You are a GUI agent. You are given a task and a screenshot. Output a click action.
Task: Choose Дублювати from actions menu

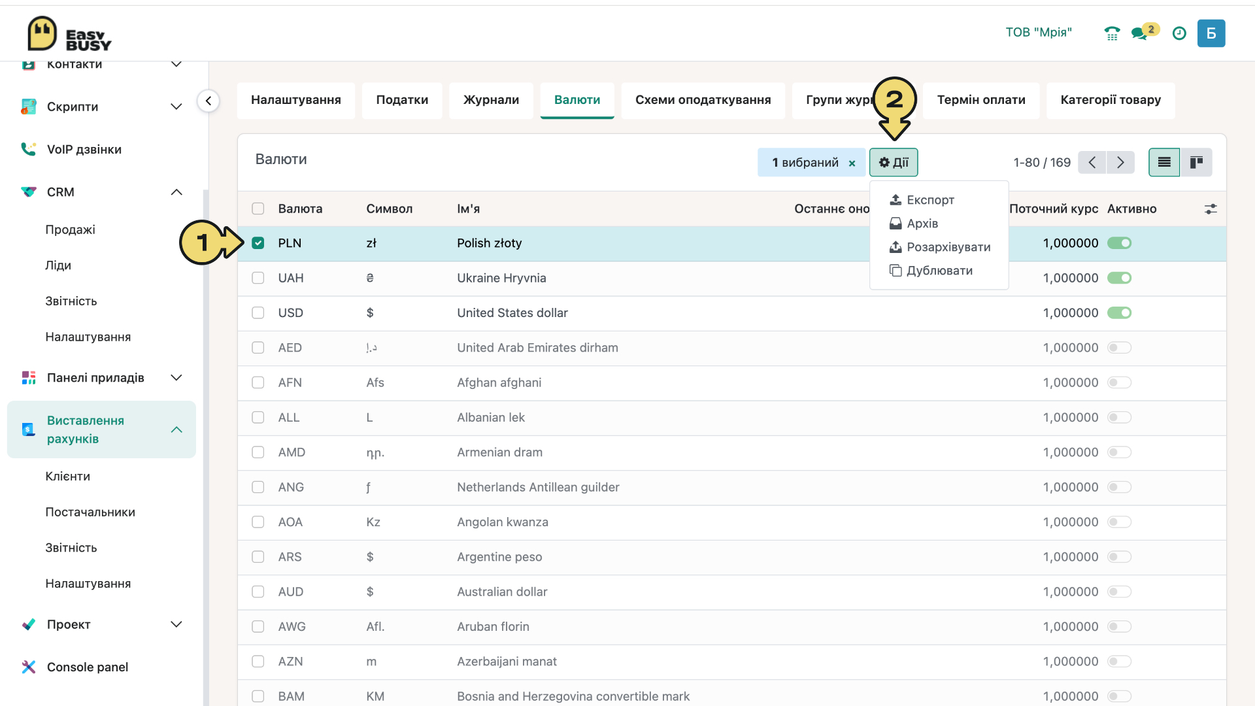tap(939, 271)
